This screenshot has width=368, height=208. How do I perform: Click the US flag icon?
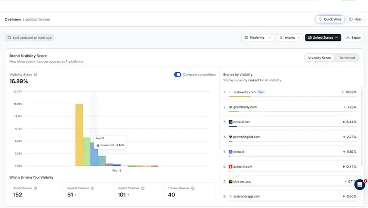pos(310,37)
